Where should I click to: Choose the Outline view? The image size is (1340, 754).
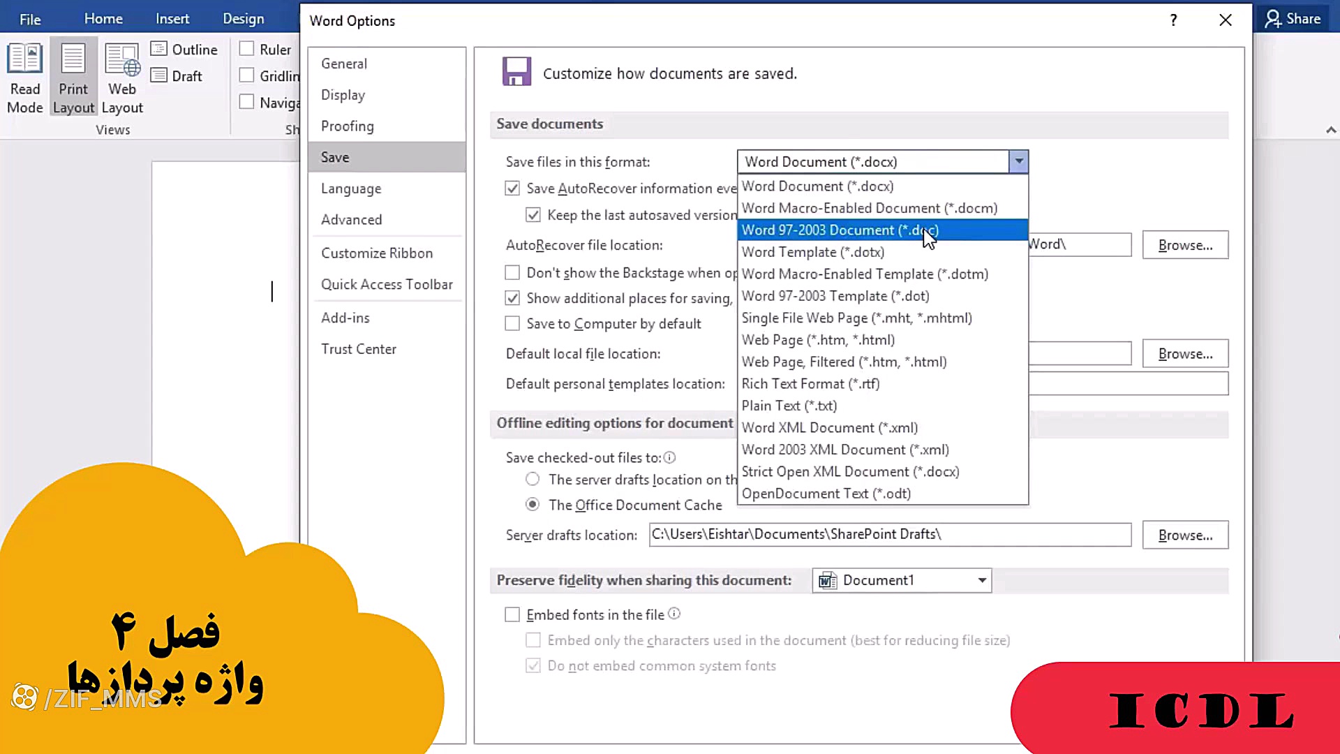(185, 50)
